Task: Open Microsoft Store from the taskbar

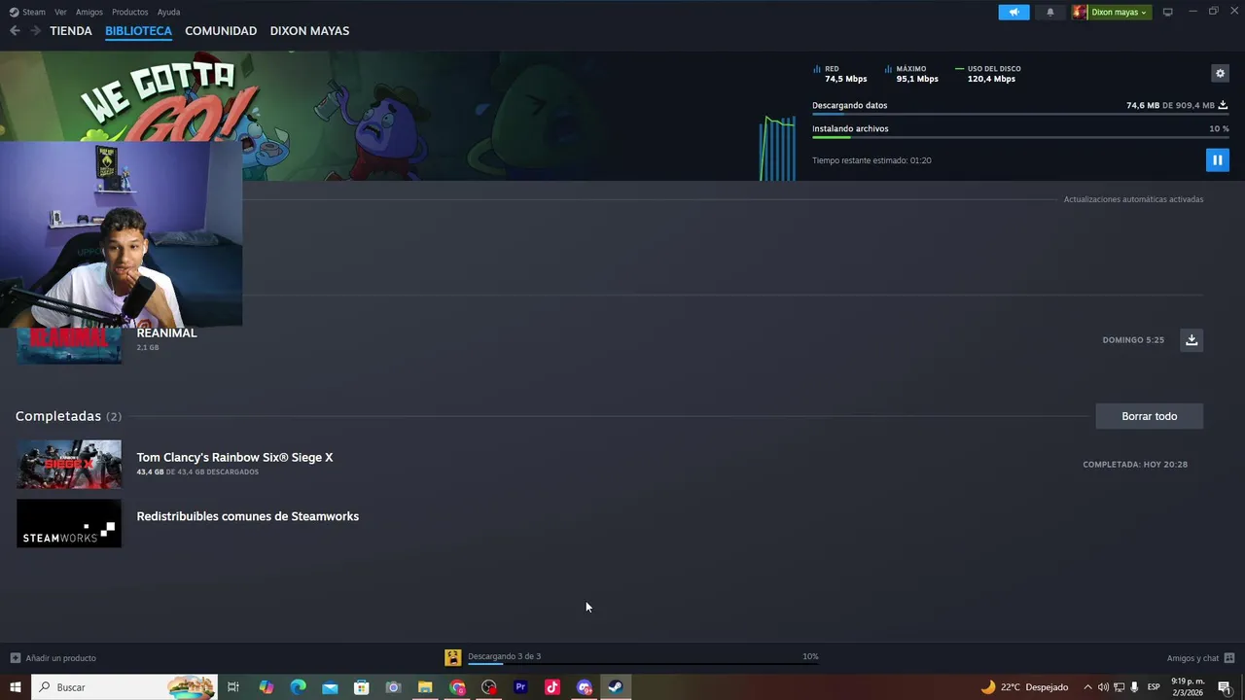Action: (x=362, y=687)
